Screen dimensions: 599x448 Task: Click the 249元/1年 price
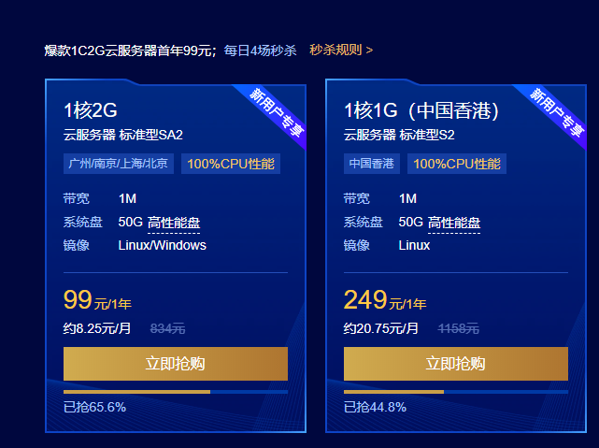[385, 301]
